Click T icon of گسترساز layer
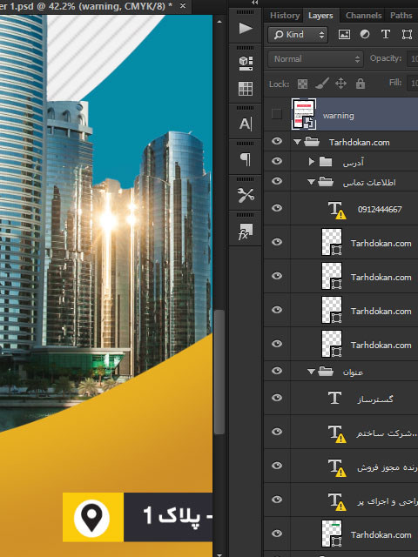This screenshot has height=557, width=418. 334,399
